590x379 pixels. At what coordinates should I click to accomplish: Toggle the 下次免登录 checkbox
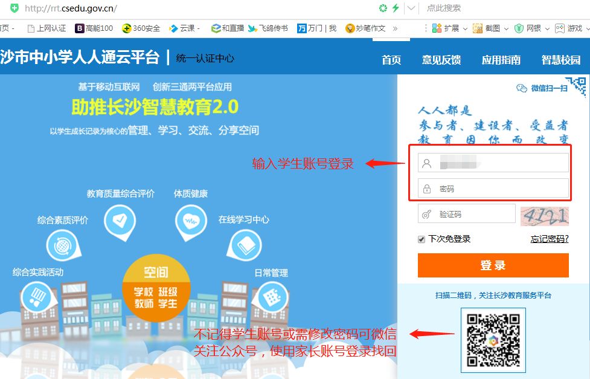click(422, 239)
